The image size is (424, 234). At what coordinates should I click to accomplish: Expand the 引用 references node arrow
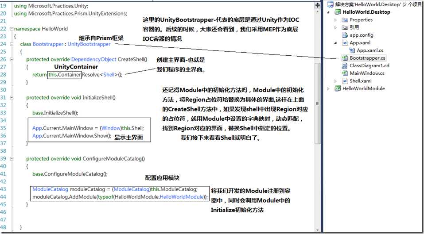point(336,27)
